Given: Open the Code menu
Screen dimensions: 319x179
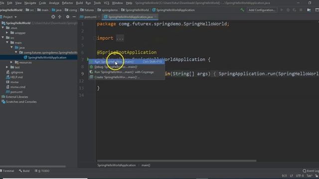Looking at the screenshot, I should coord(42,3).
